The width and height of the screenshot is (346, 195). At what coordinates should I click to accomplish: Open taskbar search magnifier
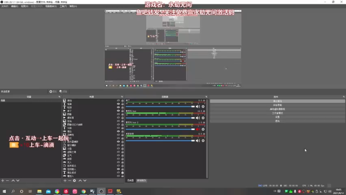[x=13, y=192]
